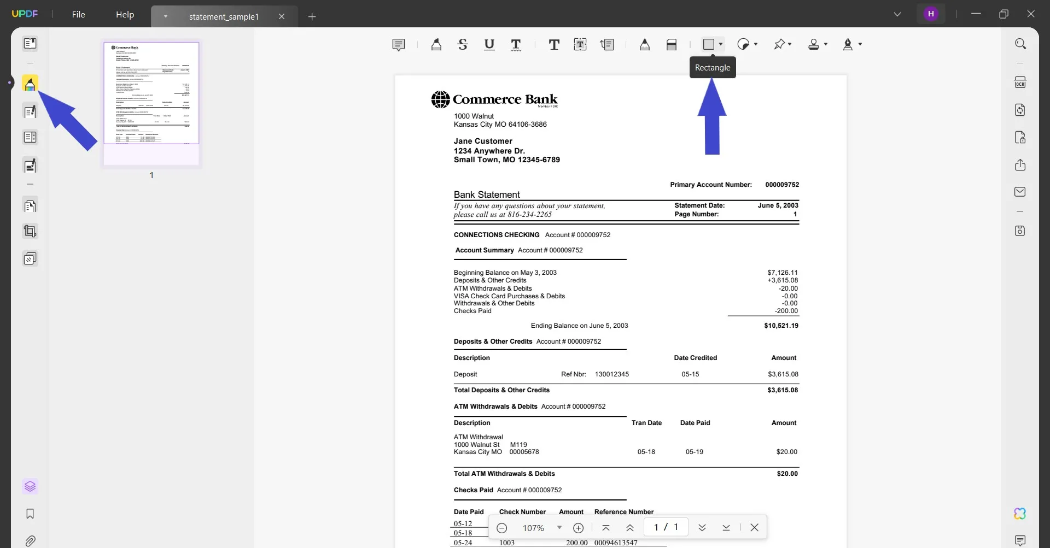Click the UPDF logo
1050x548 pixels.
[x=25, y=14]
